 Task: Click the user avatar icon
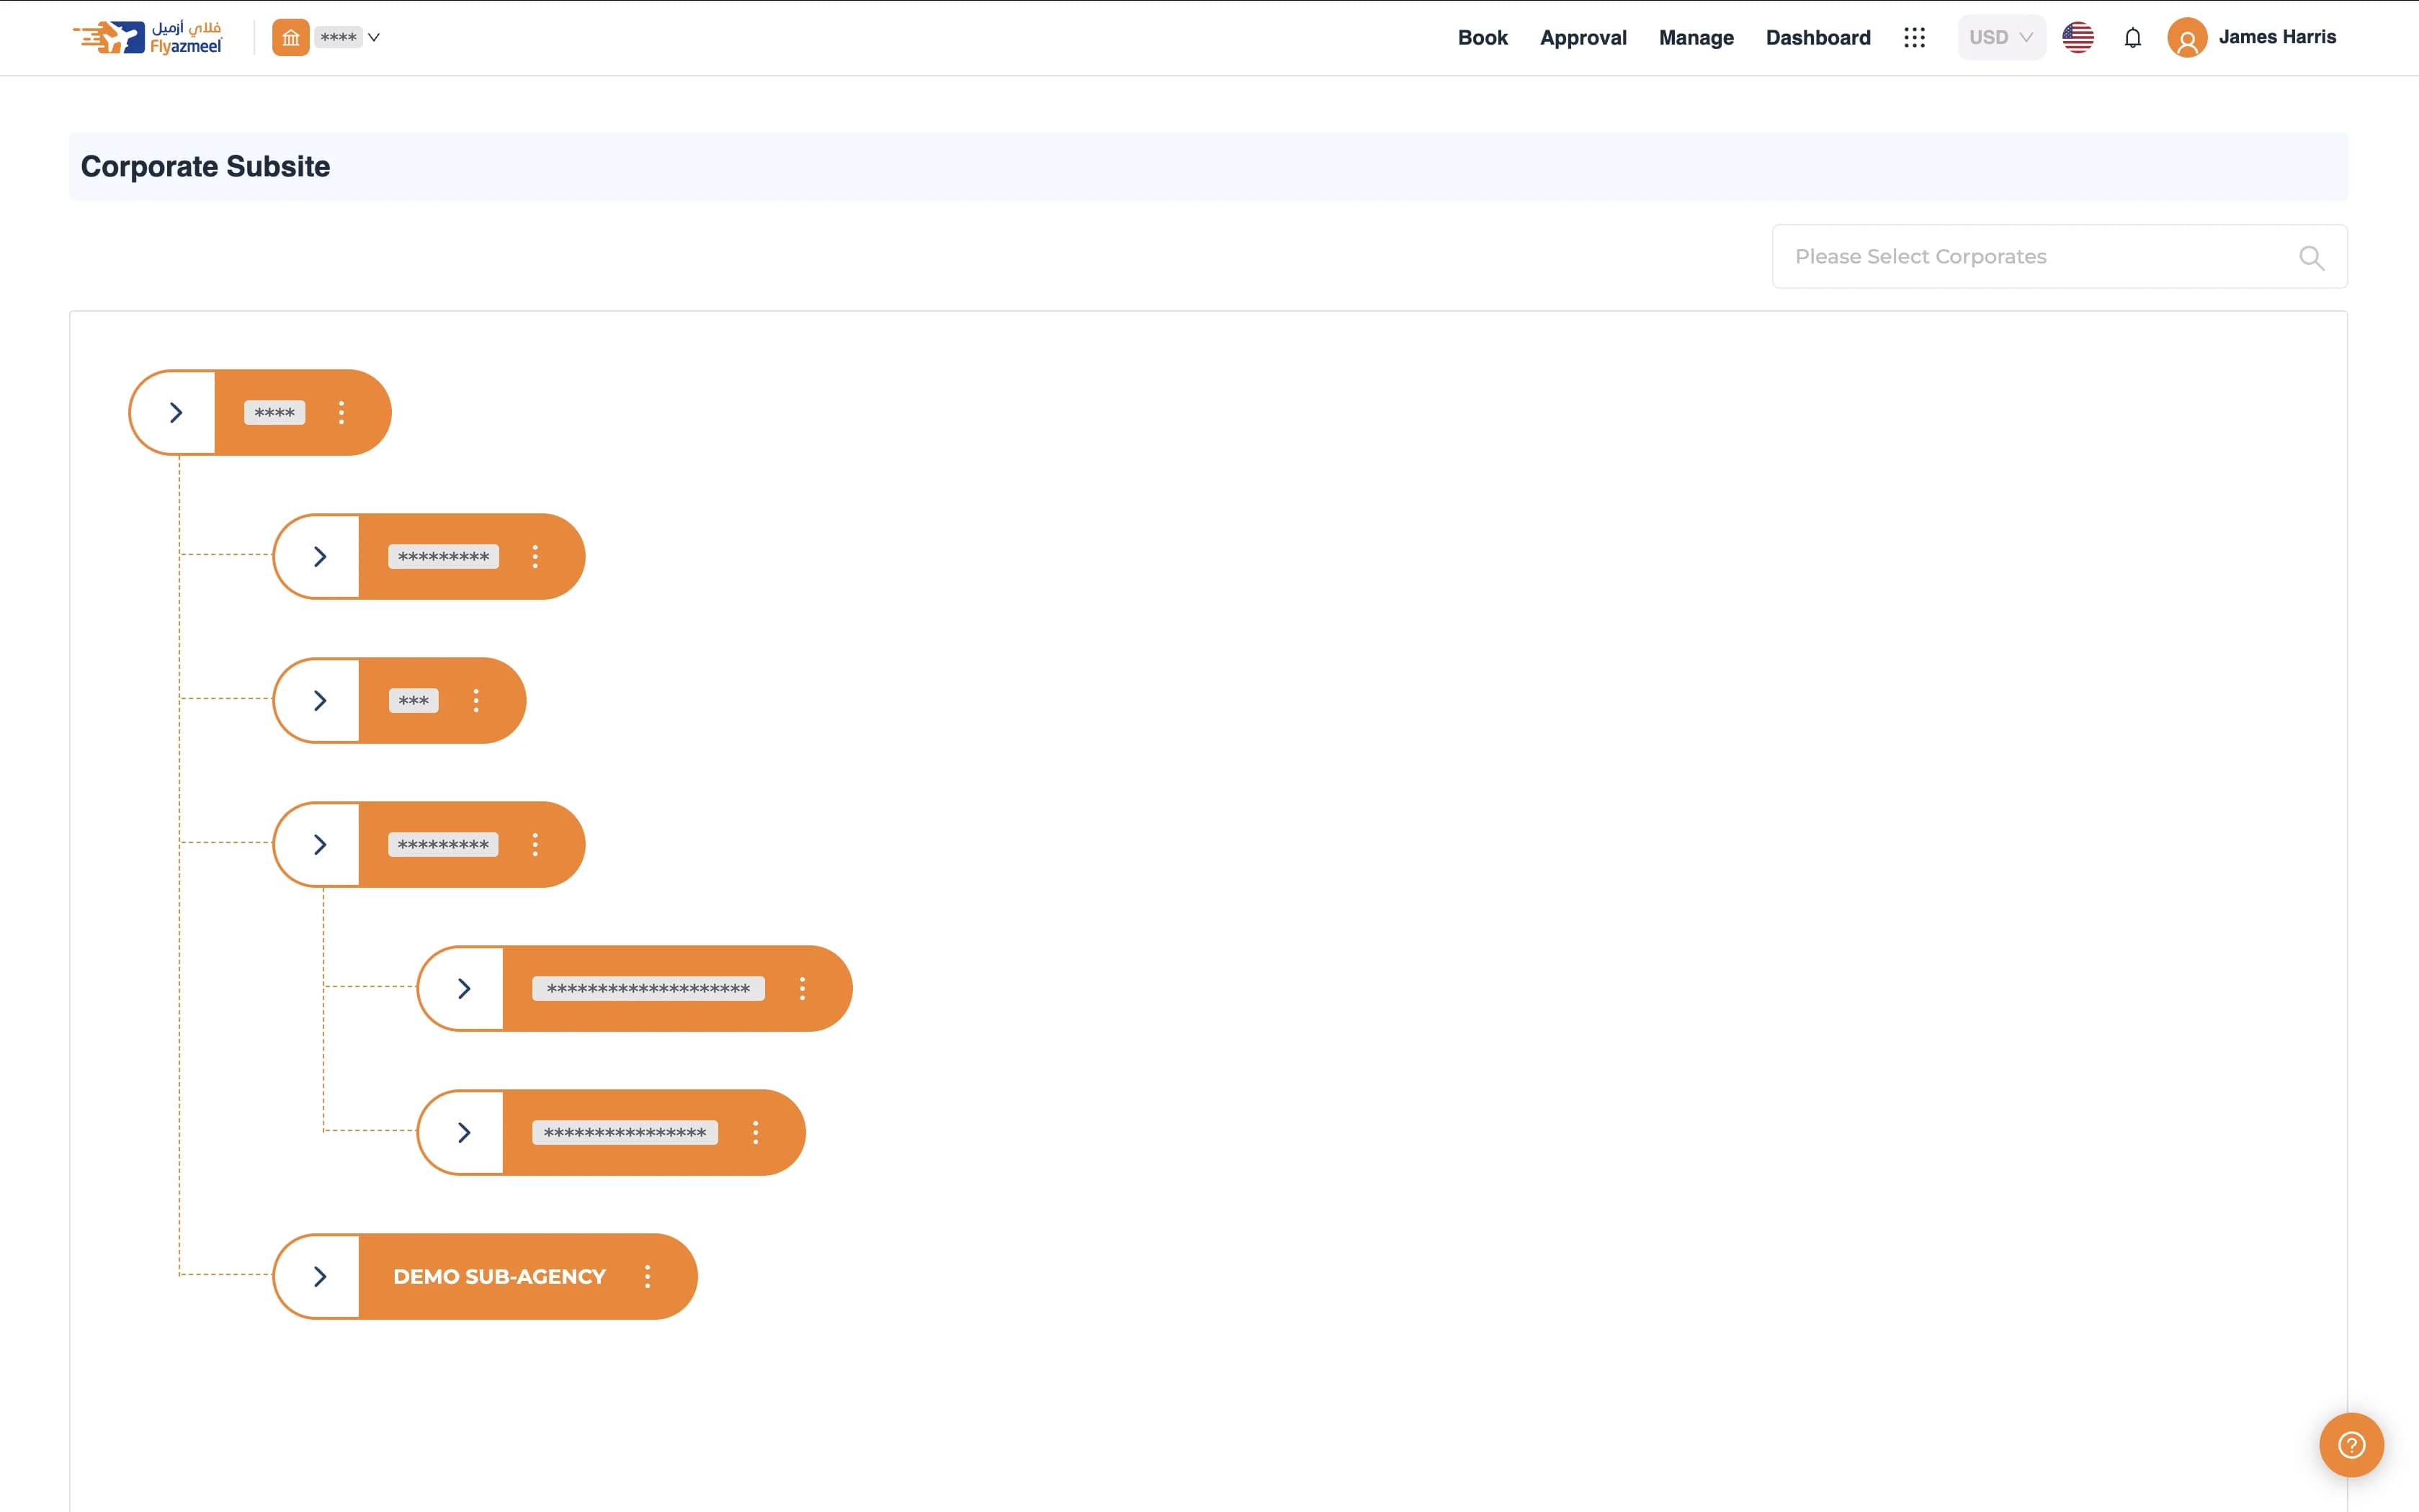pyautogui.click(x=2187, y=38)
